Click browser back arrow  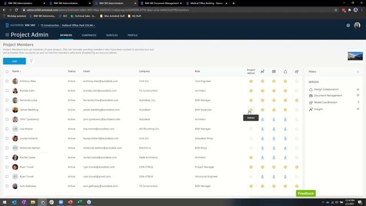[x=4, y=10]
